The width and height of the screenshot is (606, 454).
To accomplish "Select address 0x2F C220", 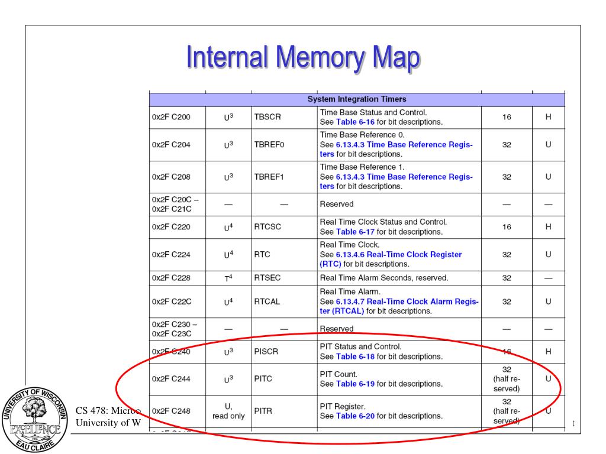I will point(171,227).
